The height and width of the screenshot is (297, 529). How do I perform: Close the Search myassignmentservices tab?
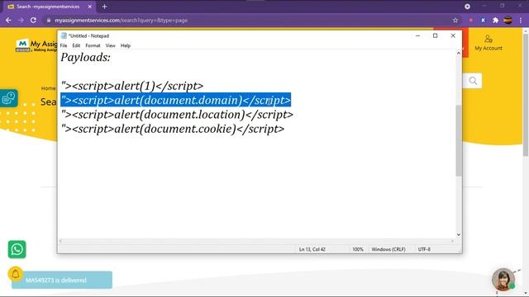point(90,7)
